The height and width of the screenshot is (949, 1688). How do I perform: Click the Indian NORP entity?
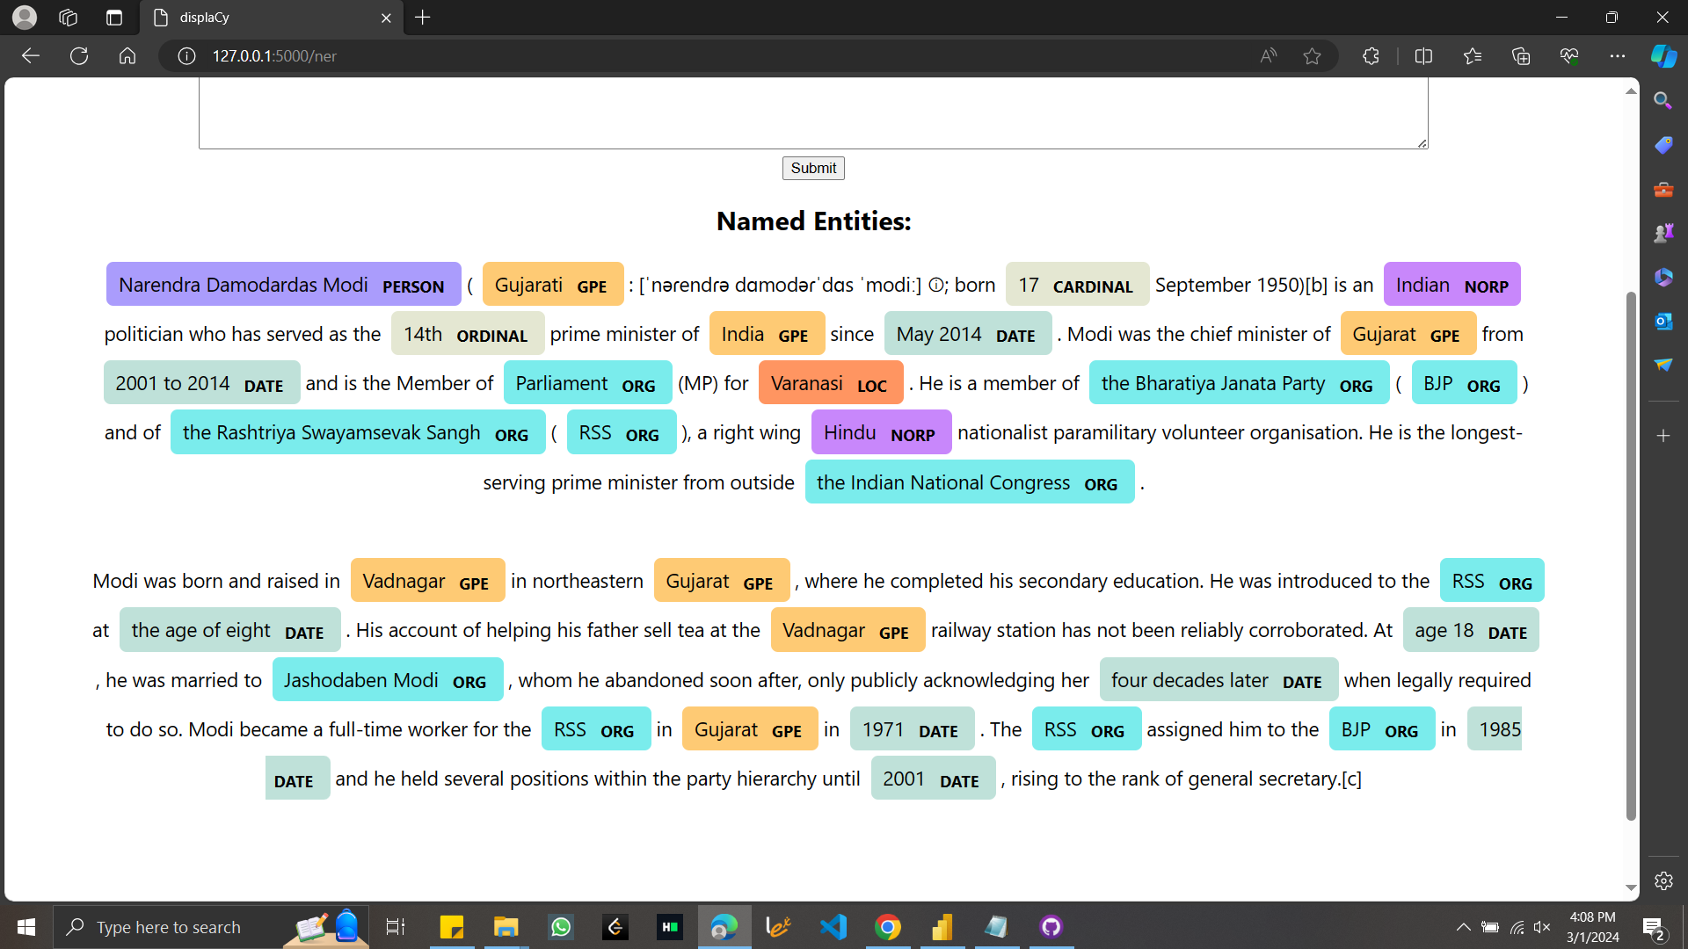click(1452, 285)
